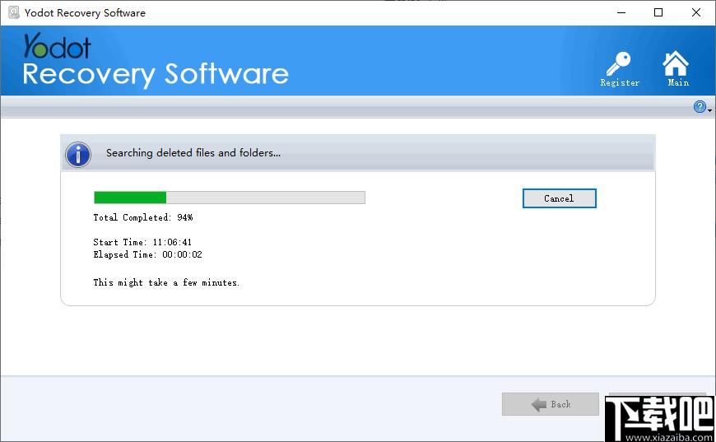Click 'This might take a few minutes' text

click(166, 283)
